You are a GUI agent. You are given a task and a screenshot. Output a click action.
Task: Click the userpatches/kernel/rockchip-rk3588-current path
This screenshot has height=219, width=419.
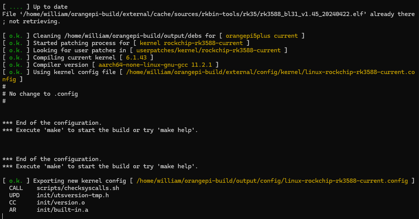pos(209,50)
